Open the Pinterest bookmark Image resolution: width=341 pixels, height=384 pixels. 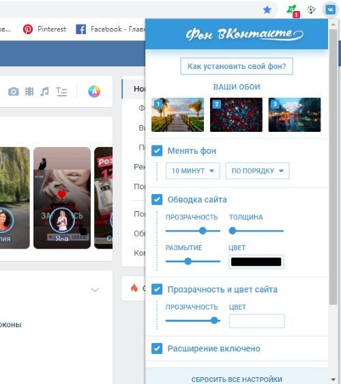[x=44, y=29]
